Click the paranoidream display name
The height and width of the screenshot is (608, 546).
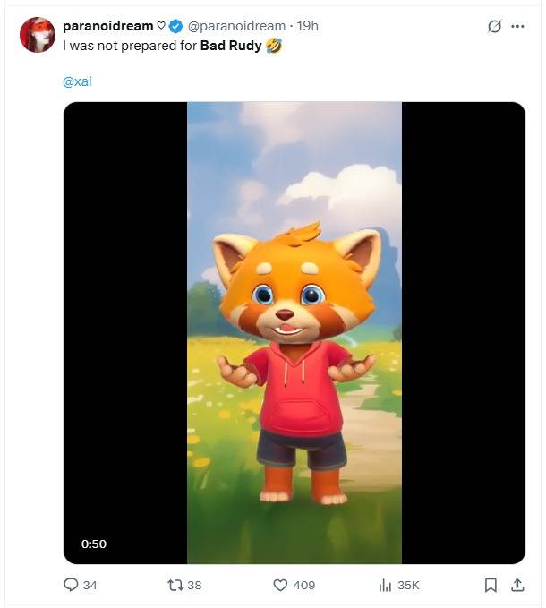click(x=107, y=26)
